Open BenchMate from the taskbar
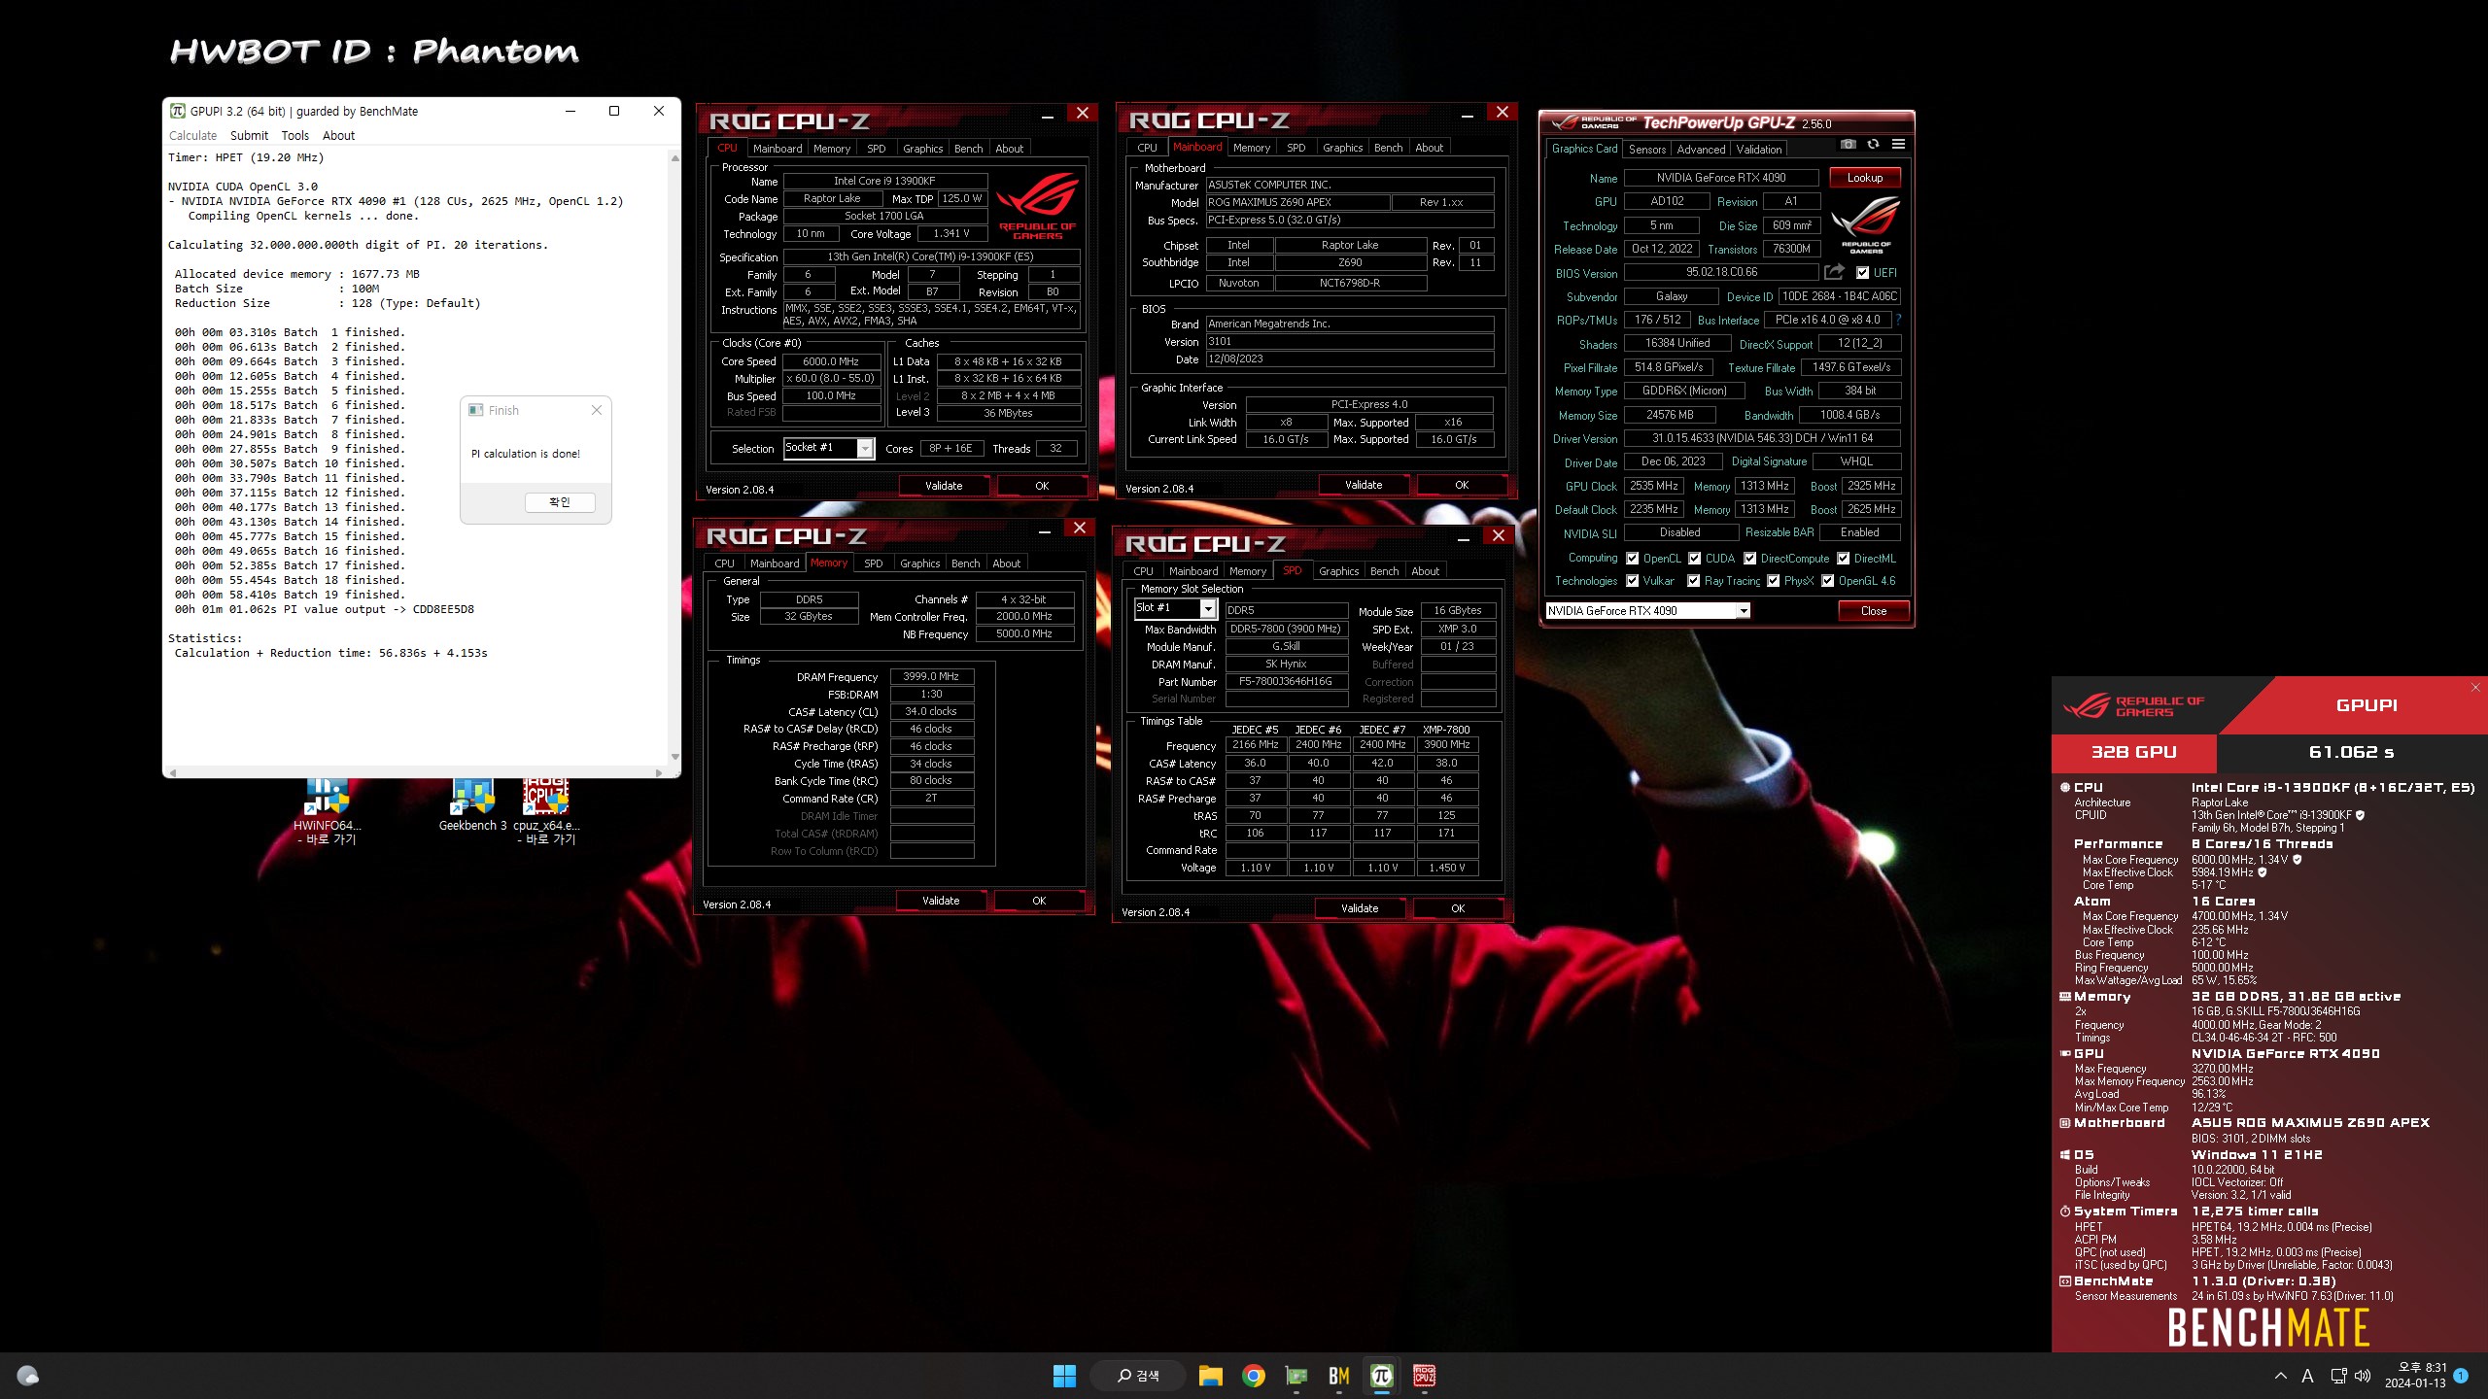This screenshot has height=1399, width=2488. 1339,1376
